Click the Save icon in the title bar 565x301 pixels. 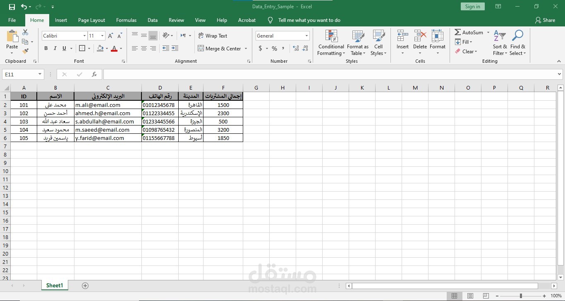[x=12, y=7]
